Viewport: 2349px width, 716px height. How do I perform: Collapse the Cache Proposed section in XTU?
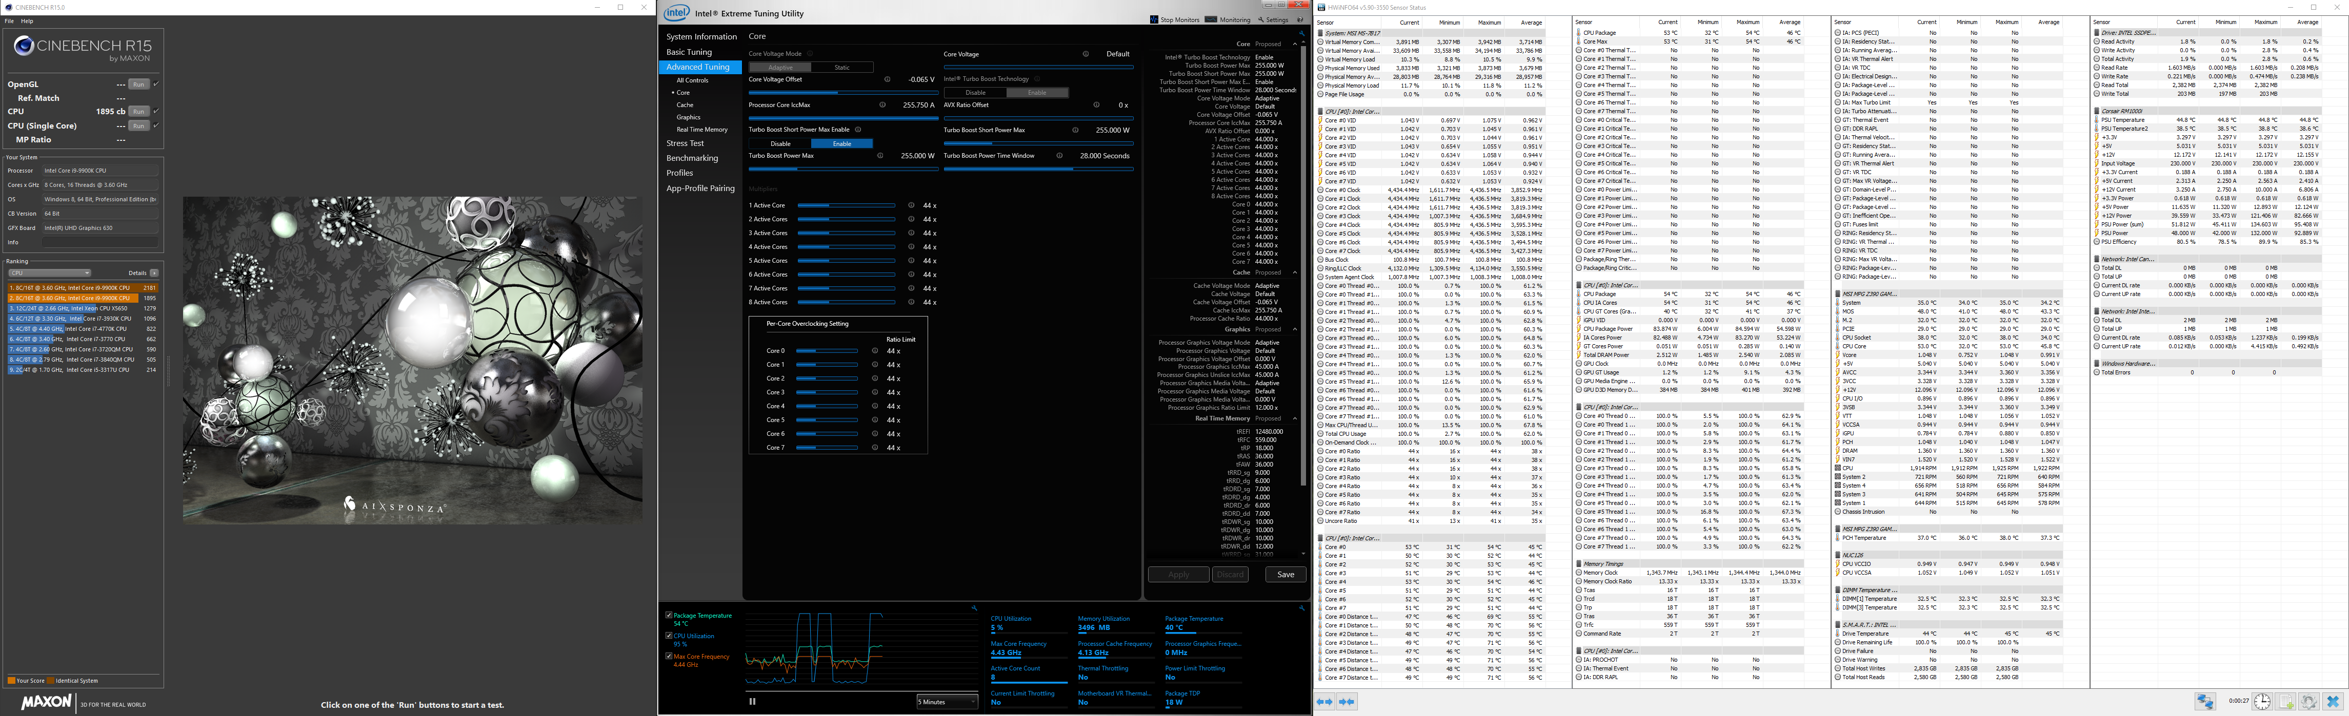pyautogui.click(x=1295, y=272)
